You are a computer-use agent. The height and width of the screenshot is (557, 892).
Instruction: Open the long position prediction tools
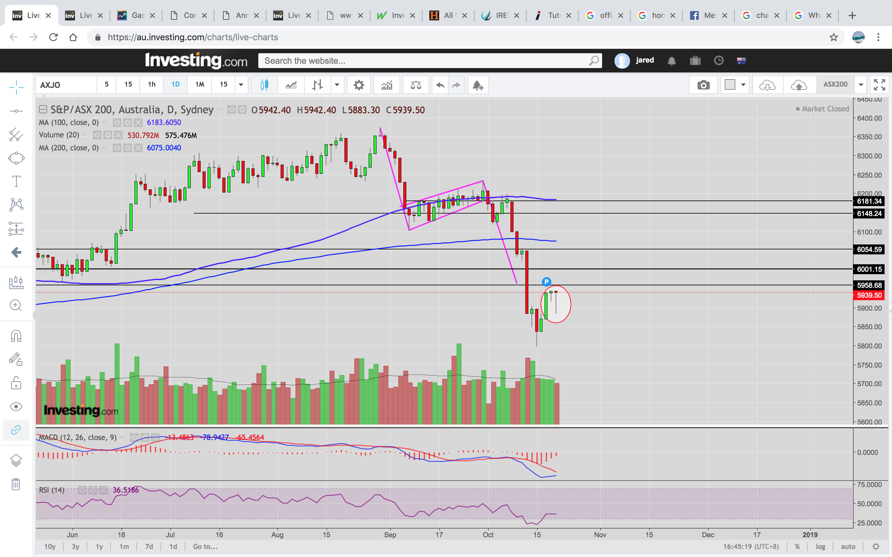pyautogui.click(x=16, y=228)
